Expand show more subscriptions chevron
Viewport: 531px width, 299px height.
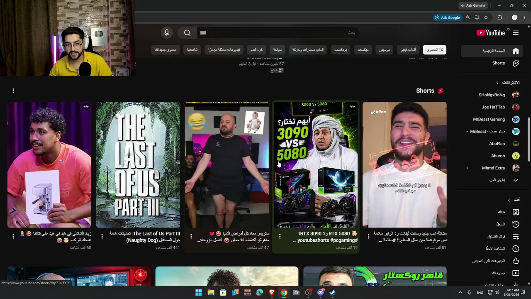[516, 180]
